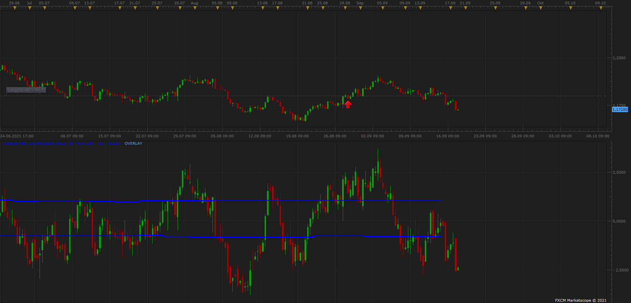
Task: Click the 24.06.2021 17:00 date label
Action: [x=17, y=136]
